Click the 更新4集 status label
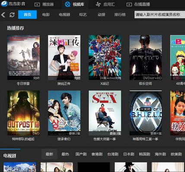 click(156, 134)
